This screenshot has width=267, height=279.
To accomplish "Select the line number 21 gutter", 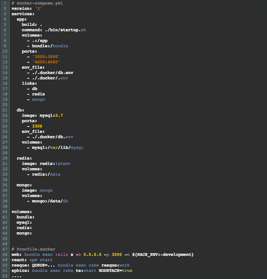I will coord(5,110).
